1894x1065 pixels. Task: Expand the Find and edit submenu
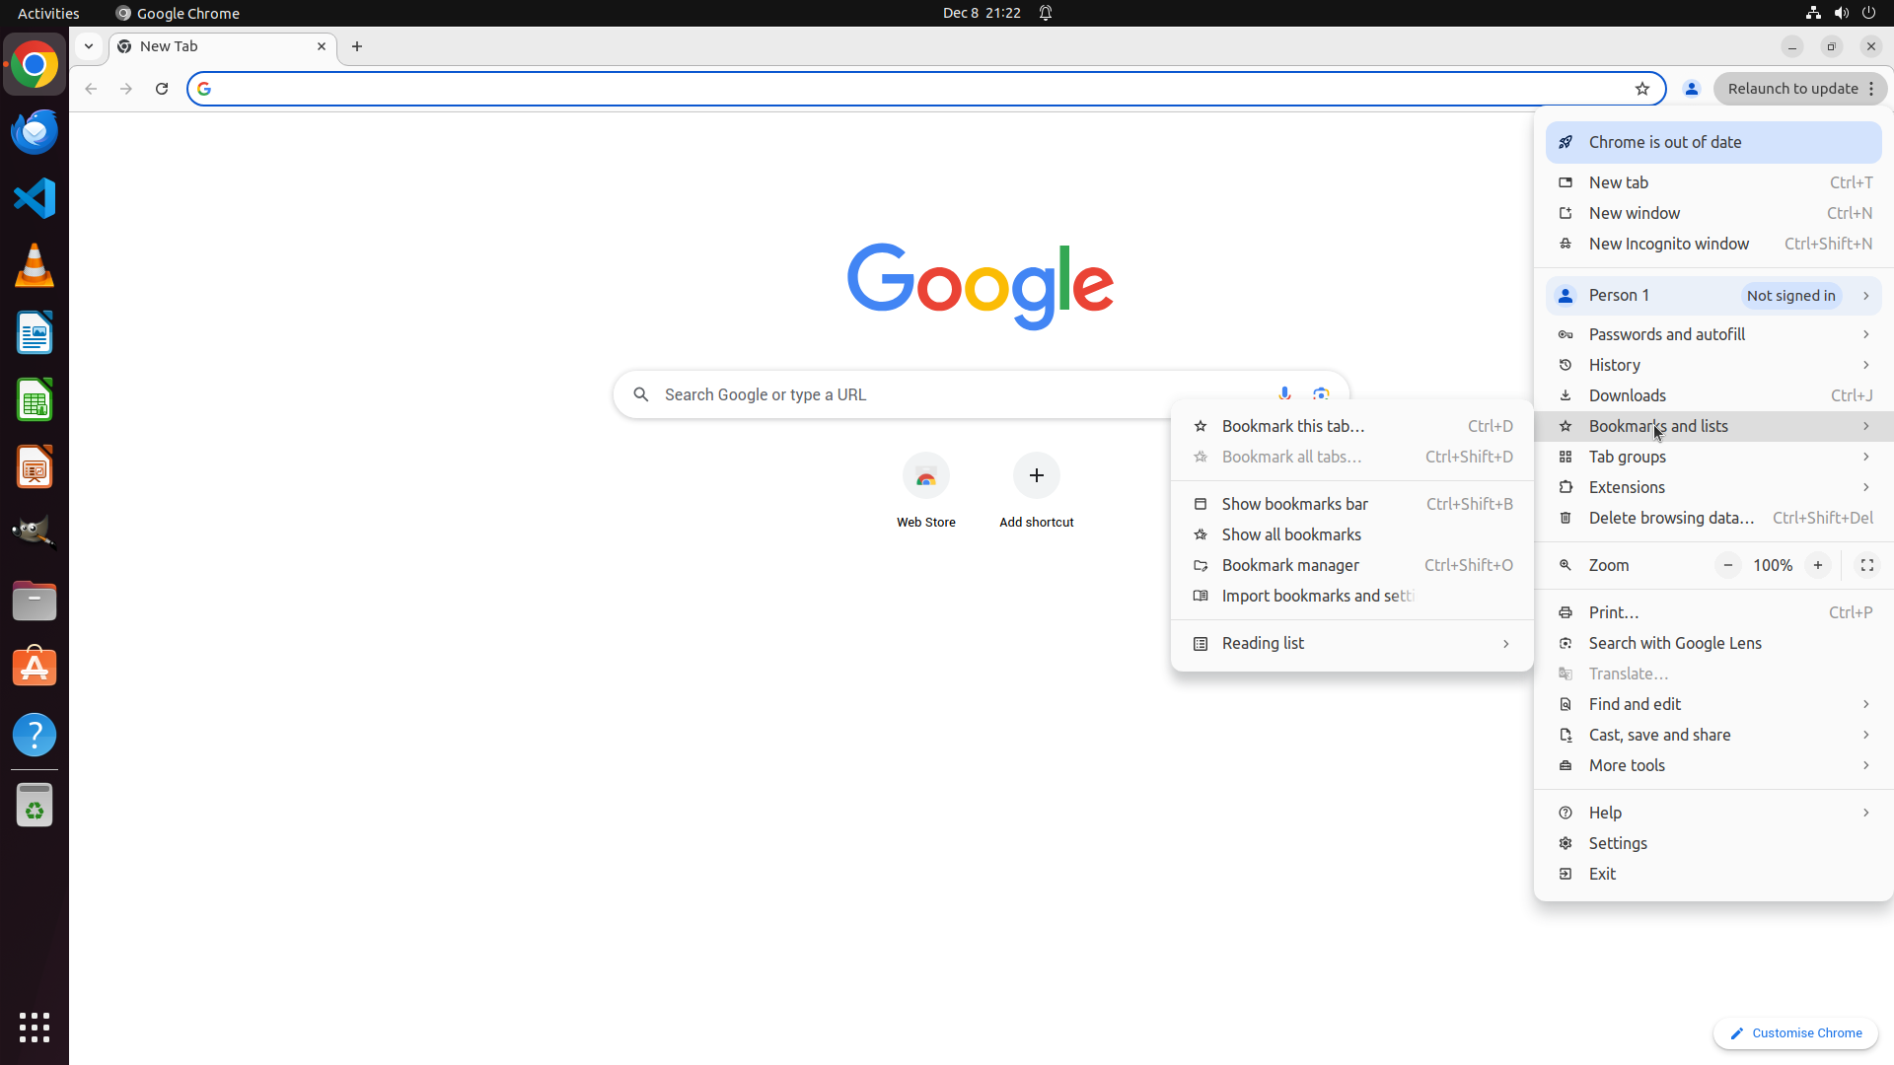pos(1713,704)
